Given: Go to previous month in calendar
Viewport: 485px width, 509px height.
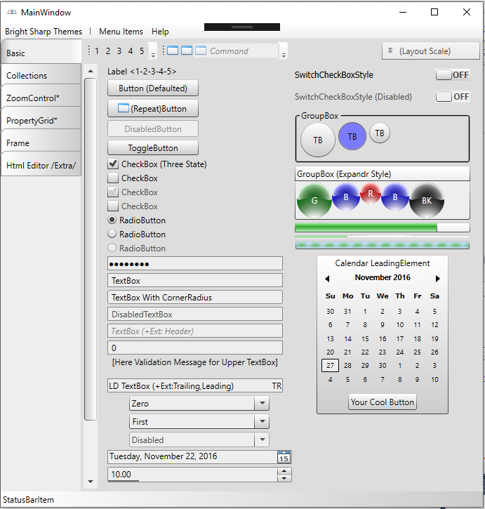Looking at the screenshot, I should [327, 278].
